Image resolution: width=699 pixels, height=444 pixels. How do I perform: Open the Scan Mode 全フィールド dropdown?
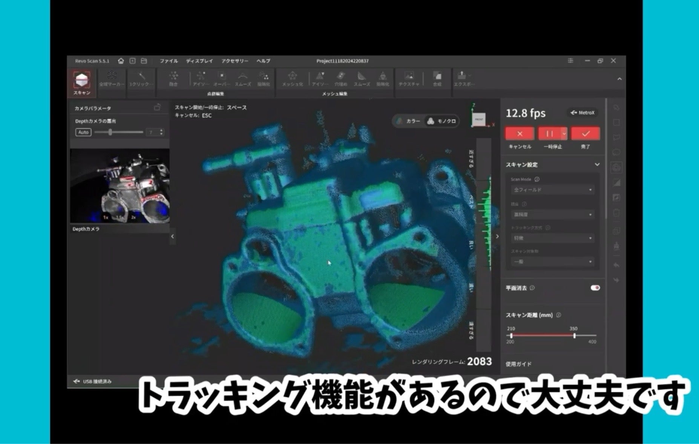tap(552, 190)
